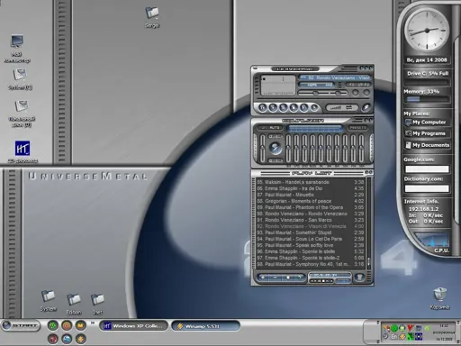
Task: Toggle the equalizer ON button
Action: 263,128
